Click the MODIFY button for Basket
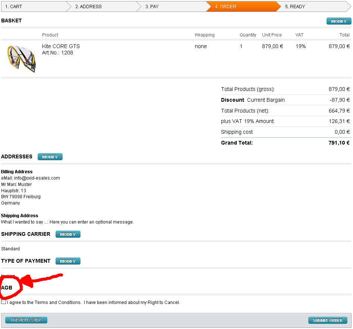 point(338,21)
